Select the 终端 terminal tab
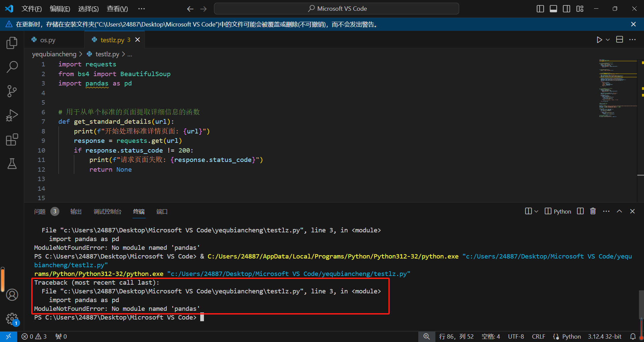The image size is (644, 342). [139, 212]
